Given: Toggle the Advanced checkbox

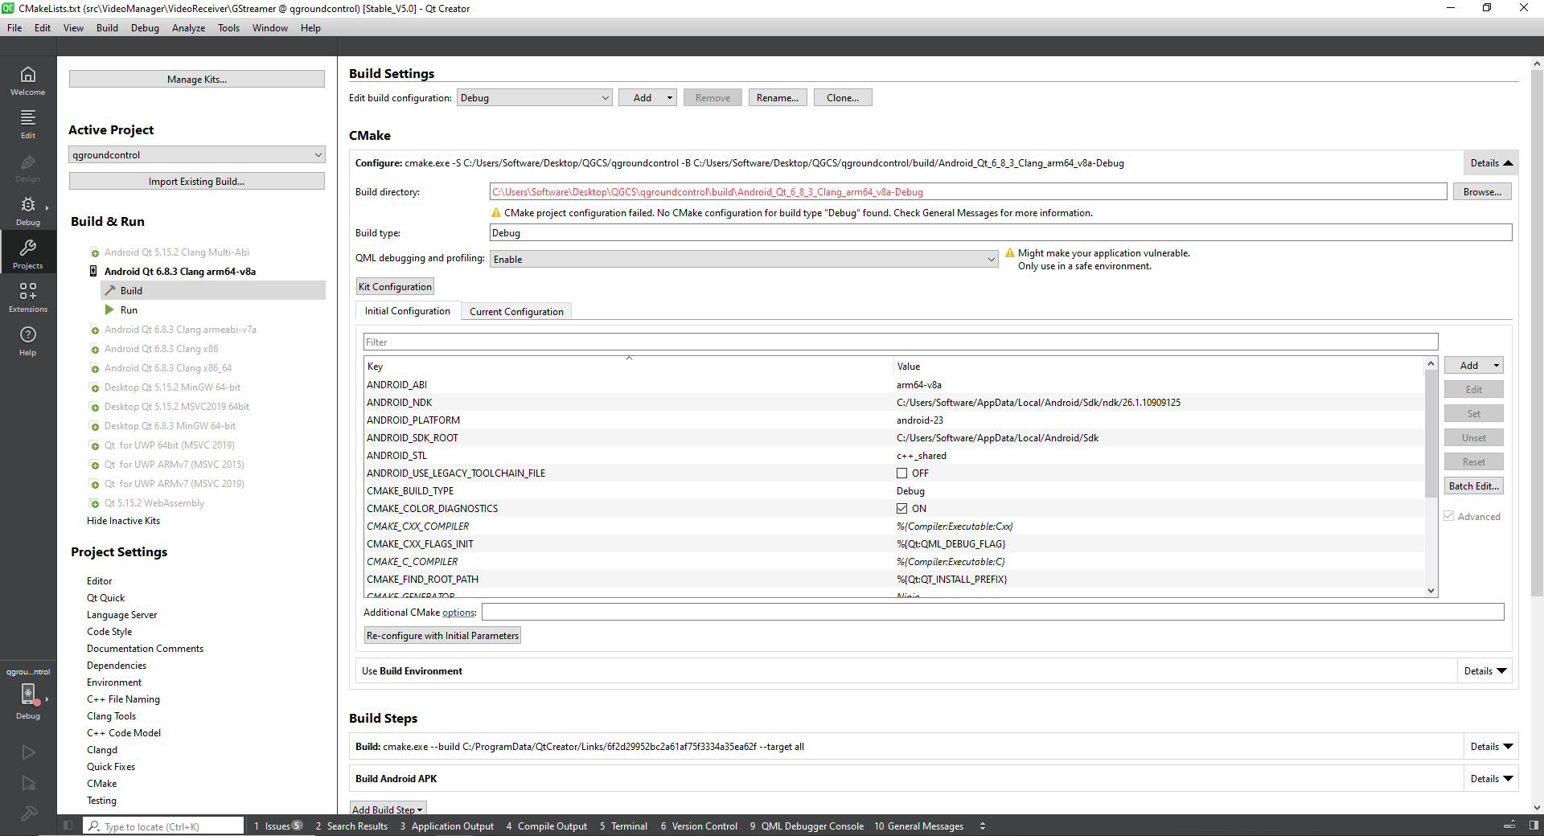Looking at the screenshot, I should tap(1447, 516).
